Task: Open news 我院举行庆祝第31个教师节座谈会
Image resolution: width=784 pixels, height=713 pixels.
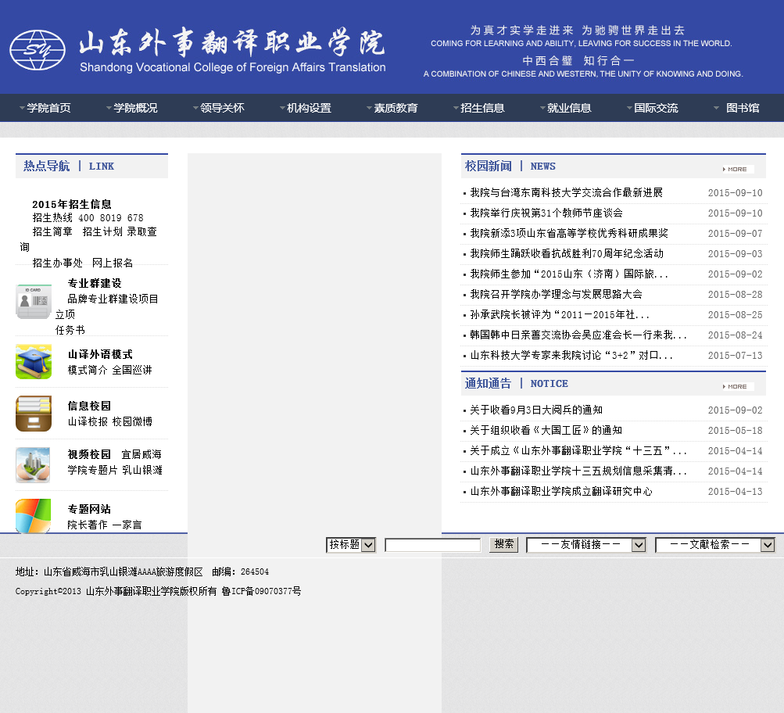Action: click(x=546, y=213)
